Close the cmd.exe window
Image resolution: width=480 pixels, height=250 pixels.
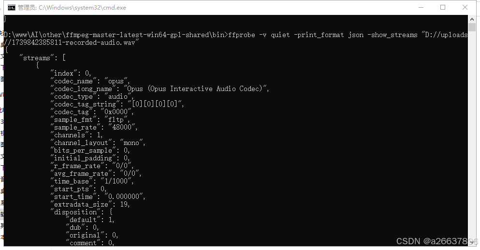[x=465, y=7]
